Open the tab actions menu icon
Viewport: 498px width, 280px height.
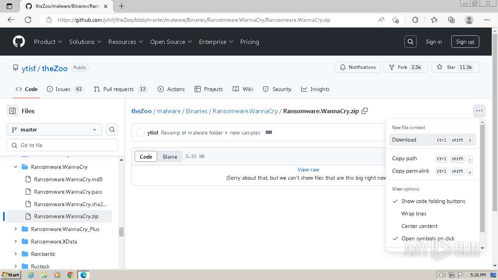click(10, 6)
